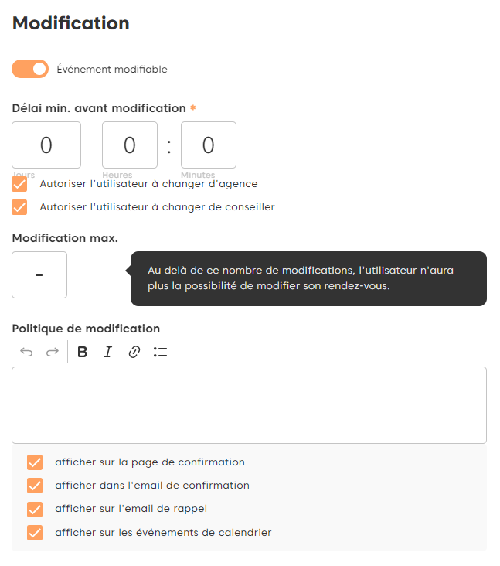The height and width of the screenshot is (566, 500).
Task: Uncheck afficher sur l'email de rappel
Action: [35, 509]
